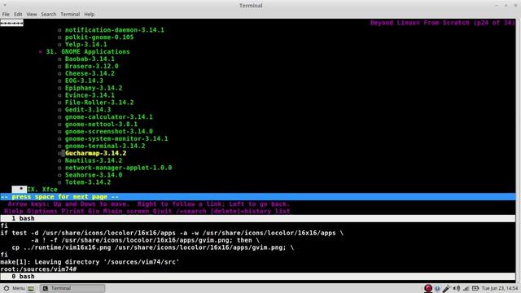This screenshot has height=293, width=521.
Task: Click the IX. Xfce section entry
Action: (42, 190)
